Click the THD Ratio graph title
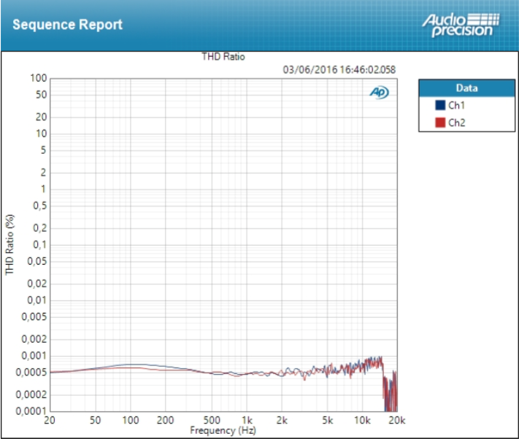This screenshot has width=519, height=439. [223, 57]
